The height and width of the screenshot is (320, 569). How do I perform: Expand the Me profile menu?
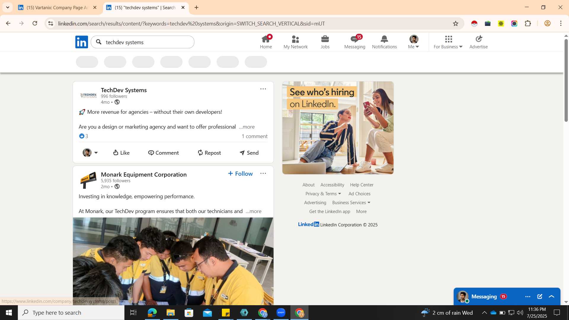(414, 42)
